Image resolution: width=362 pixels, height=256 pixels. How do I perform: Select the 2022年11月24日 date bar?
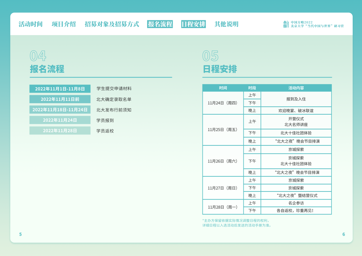click(60, 120)
